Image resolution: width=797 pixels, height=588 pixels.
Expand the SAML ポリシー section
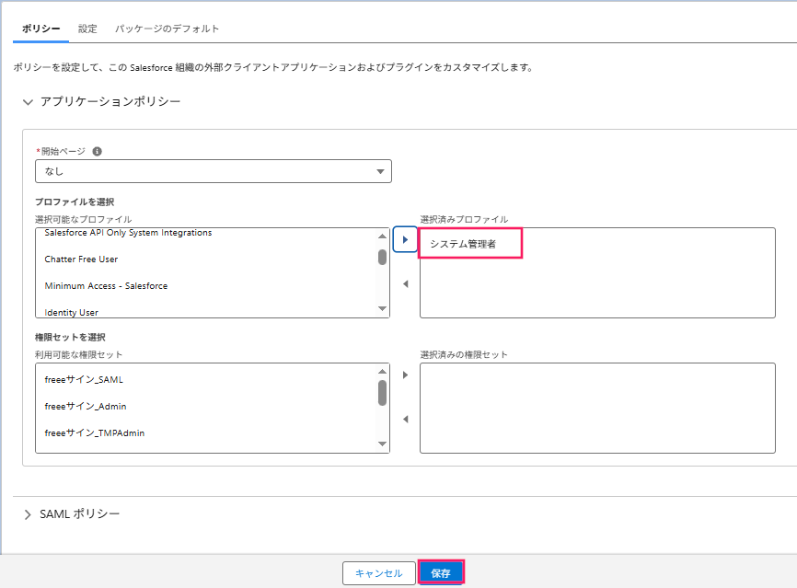(x=28, y=514)
